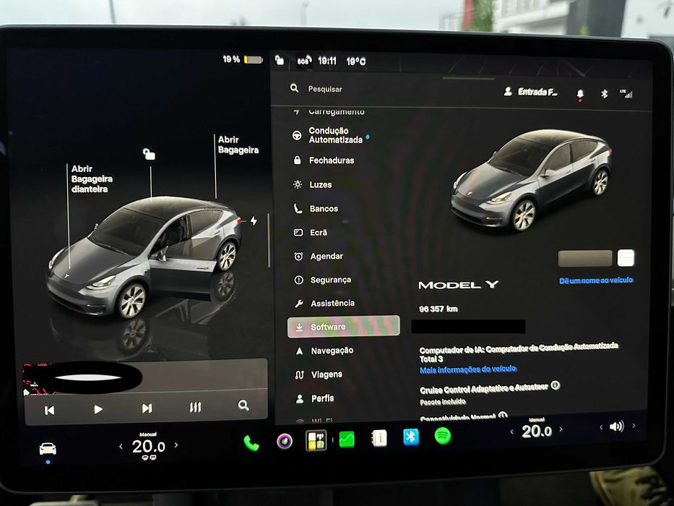This screenshot has width=674, height=506.
Task: Decrease passenger temperature with left arrow
Action: point(511,432)
